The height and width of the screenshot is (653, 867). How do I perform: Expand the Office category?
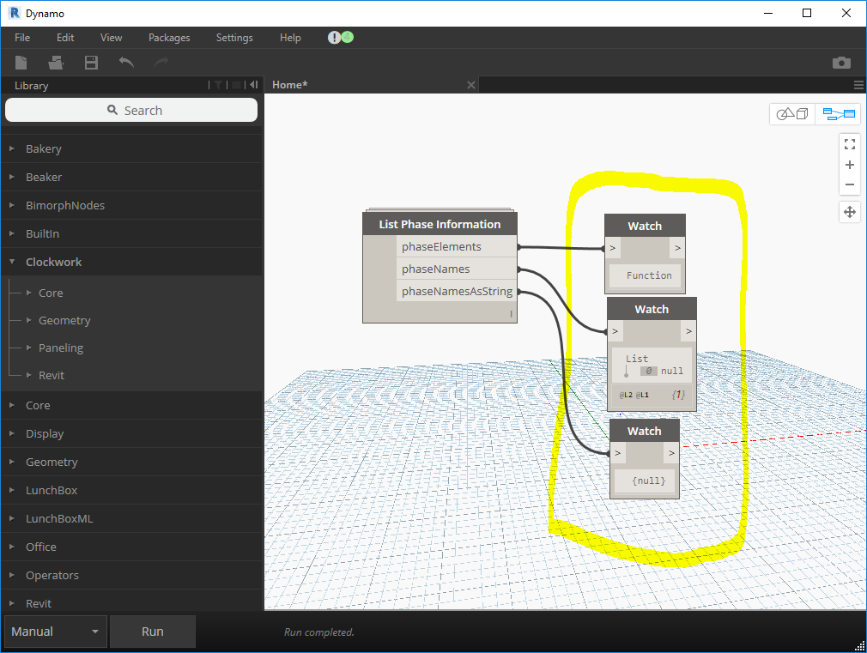coord(131,547)
